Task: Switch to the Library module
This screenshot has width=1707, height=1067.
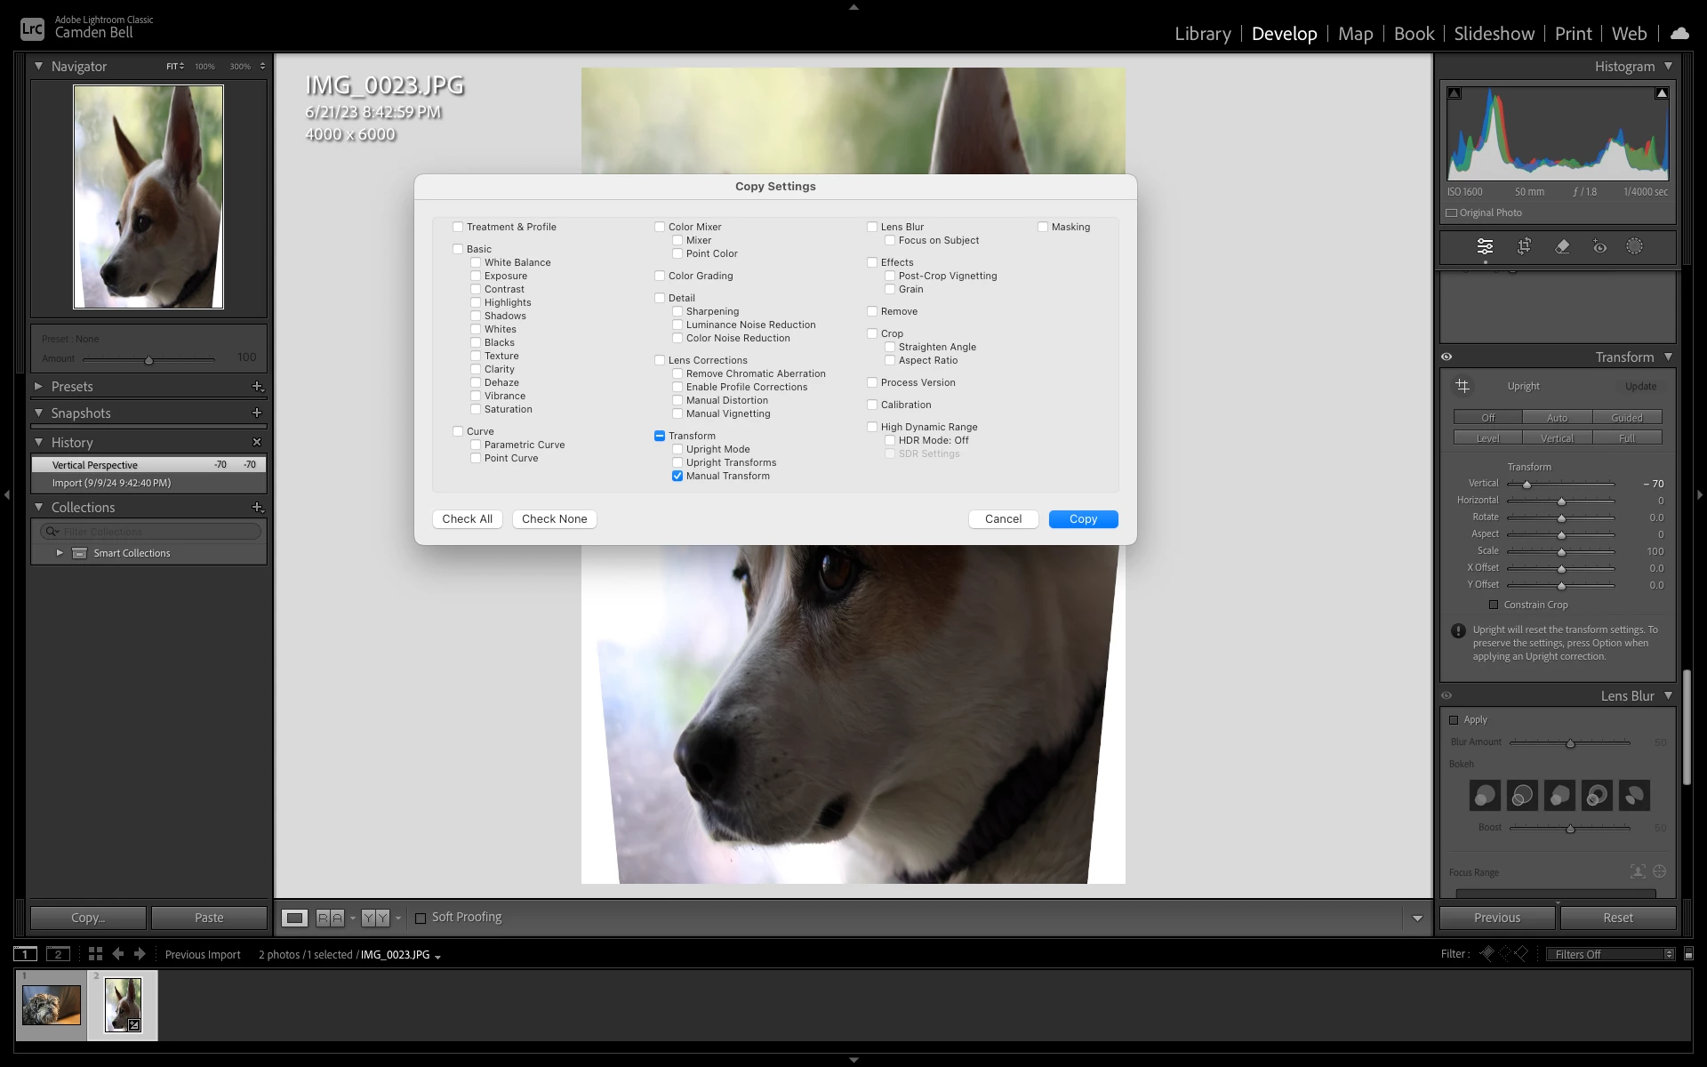Action: tap(1202, 34)
